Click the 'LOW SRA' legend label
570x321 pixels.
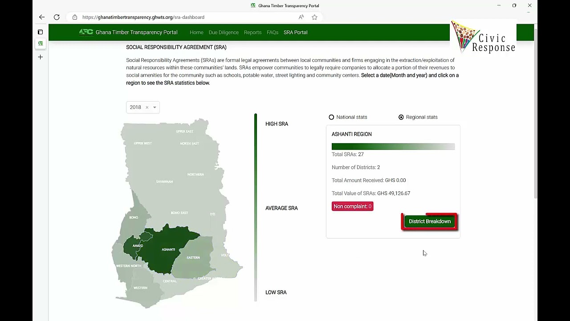click(x=276, y=292)
